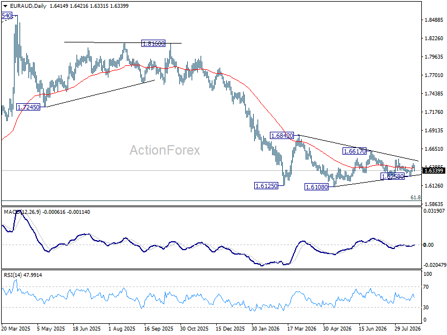Select the RSI(14) indicator label
The image size is (447, 335).
(12, 275)
